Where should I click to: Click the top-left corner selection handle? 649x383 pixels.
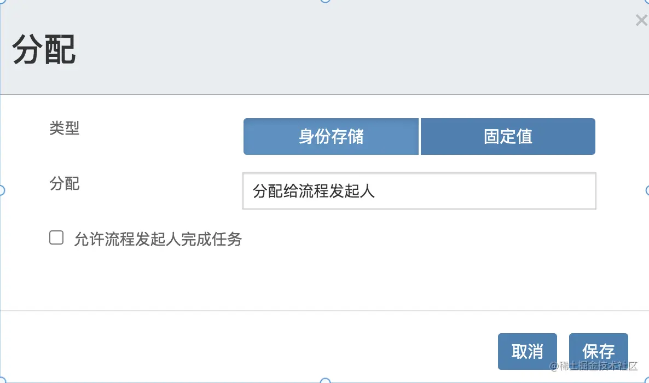(1, 1)
